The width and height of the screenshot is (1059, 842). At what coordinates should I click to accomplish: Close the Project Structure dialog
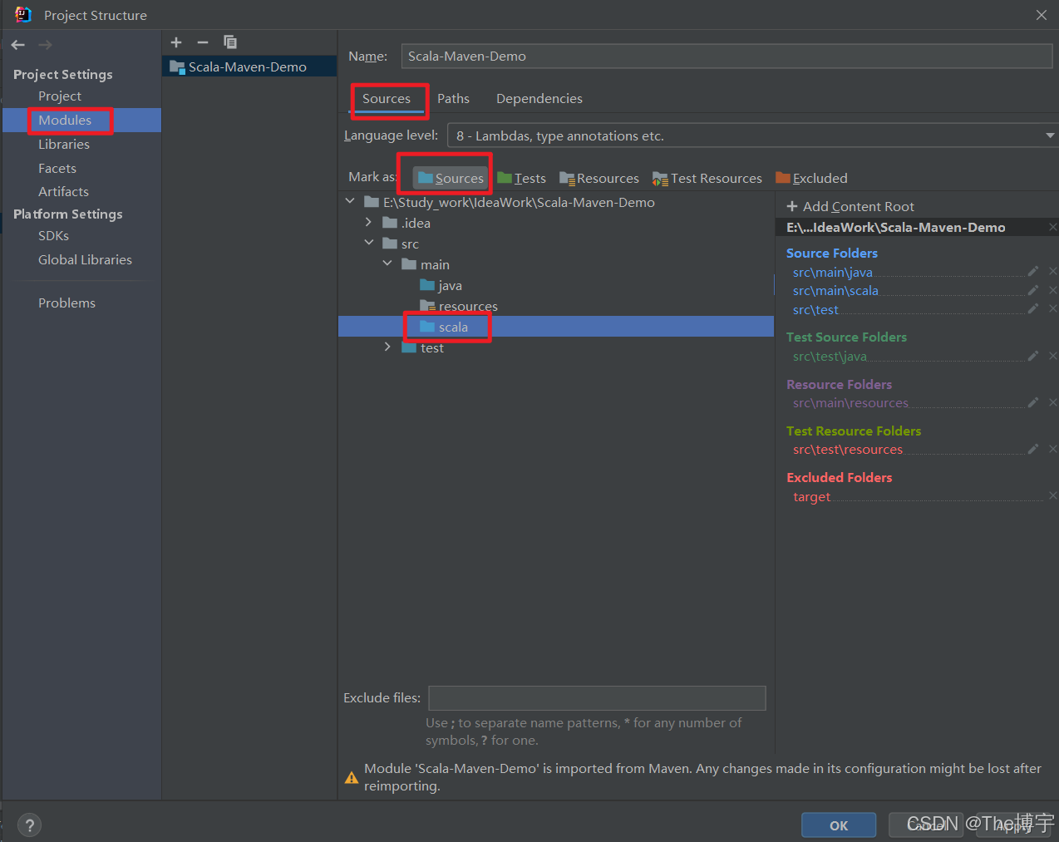click(x=1042, y=15)
